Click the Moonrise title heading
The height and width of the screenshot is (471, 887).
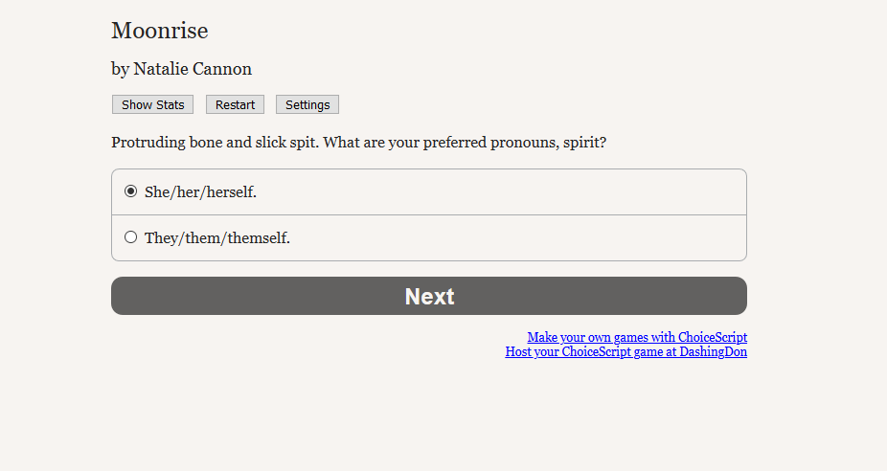[160, 31]
